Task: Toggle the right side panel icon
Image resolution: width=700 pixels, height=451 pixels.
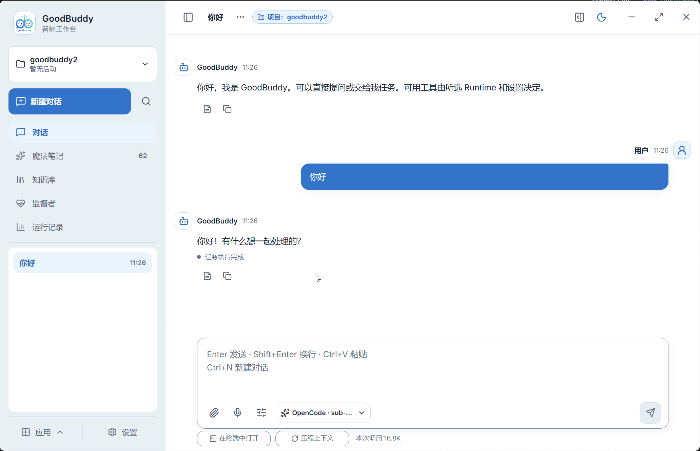Action: point(580,17)
